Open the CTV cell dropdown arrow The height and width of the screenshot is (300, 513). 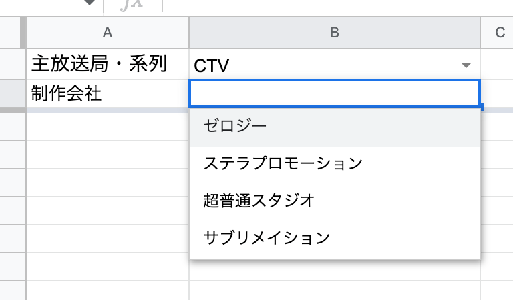[466, 65]
